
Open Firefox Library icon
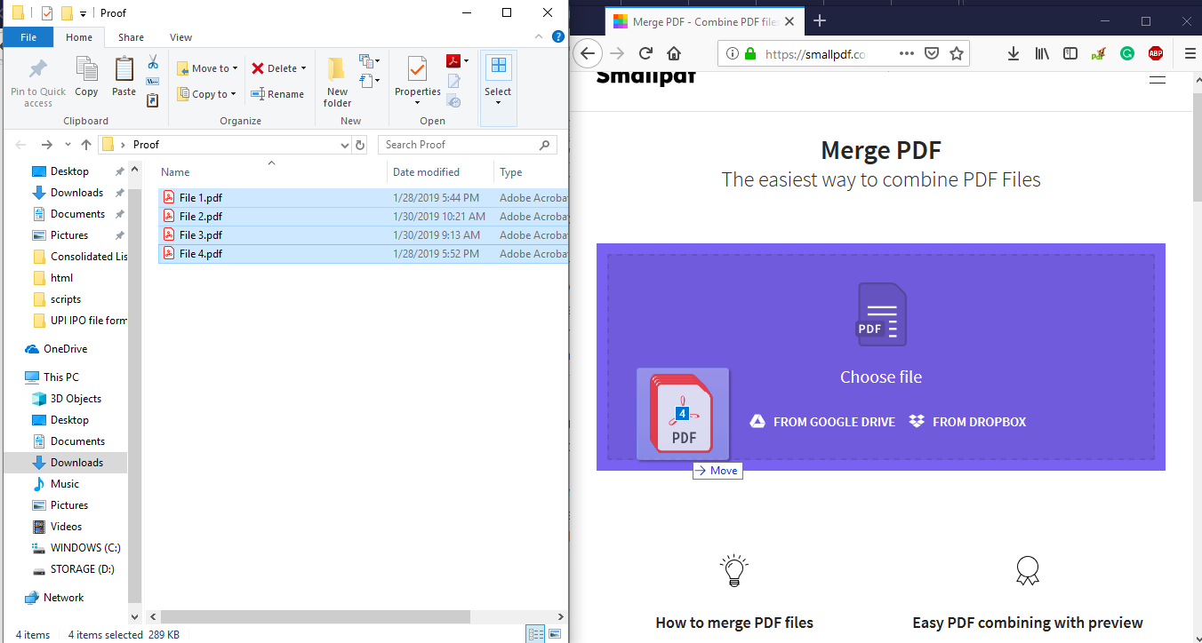[x=1042, y=53]
